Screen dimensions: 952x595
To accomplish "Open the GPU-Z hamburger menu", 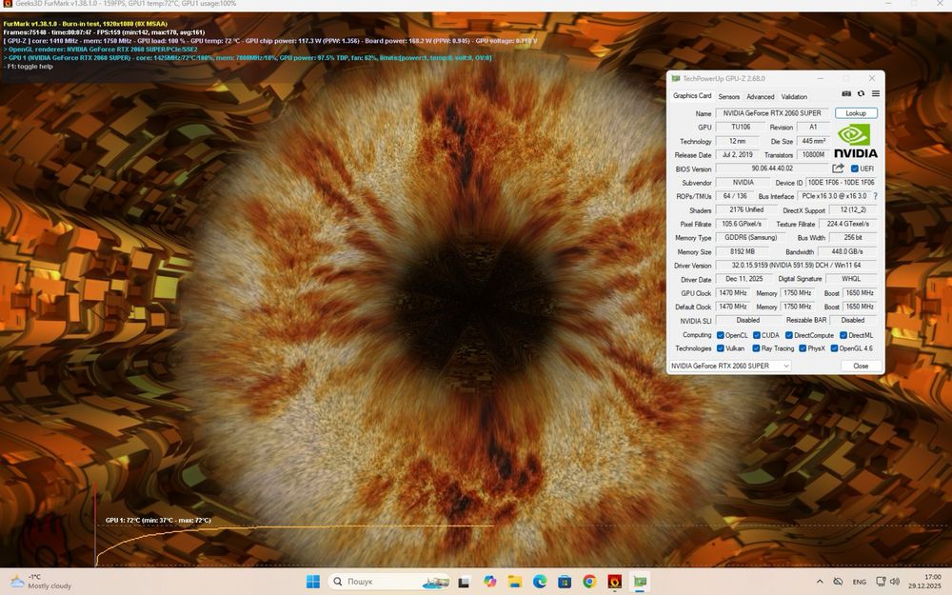I will 876,93.
